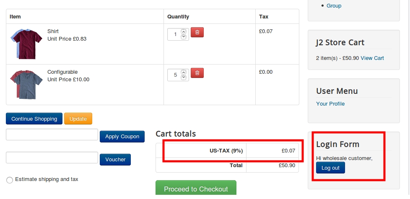
Task: Focus the voucher code input field
Action: coord(52,158)
